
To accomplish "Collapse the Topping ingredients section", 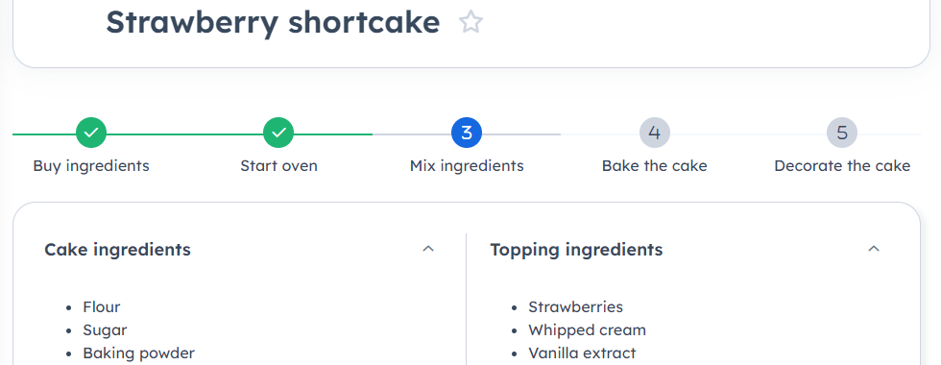I will click(x=874, y=249).
